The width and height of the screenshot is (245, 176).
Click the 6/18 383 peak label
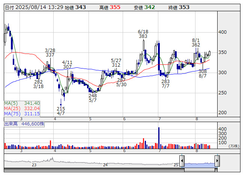[x=143, y=34]
